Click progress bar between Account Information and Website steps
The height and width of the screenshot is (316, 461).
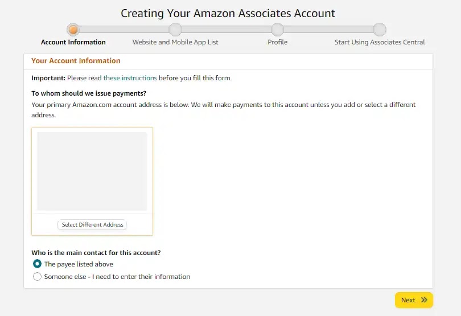tap(124, 29)
